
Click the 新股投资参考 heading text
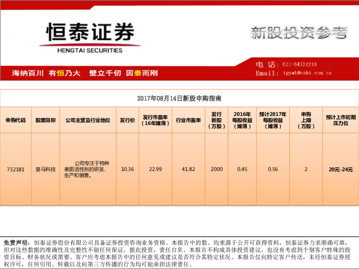point(299,33)
